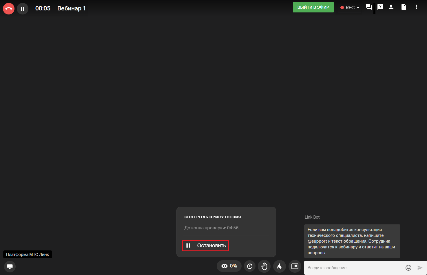Click the КОНТРОЛЬ ПРИСУТСТВИЯ heading
The width and height of the screenshot is (427, 275).
point(213,217)
